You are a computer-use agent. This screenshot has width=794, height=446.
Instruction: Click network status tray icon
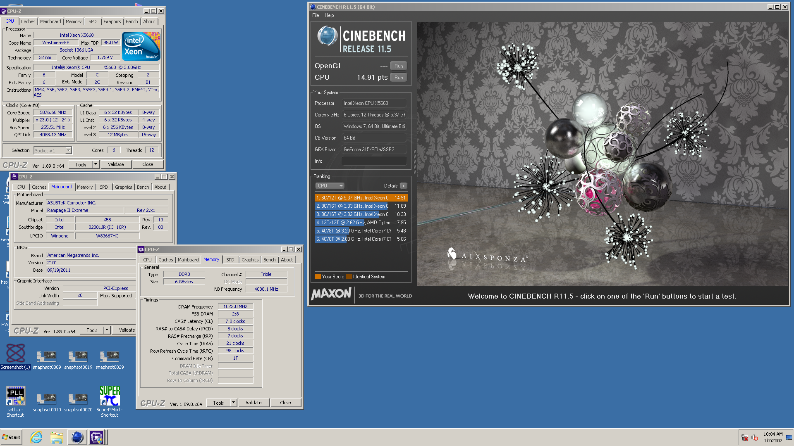tap(745, 438)
